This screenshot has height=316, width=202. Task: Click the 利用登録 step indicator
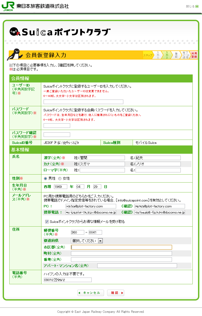(x=194, y=55)
